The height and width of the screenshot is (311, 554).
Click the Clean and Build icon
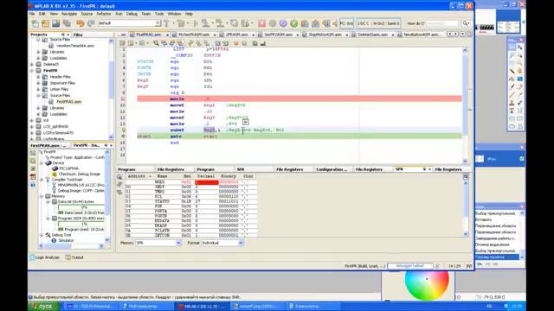pos(181,23)
